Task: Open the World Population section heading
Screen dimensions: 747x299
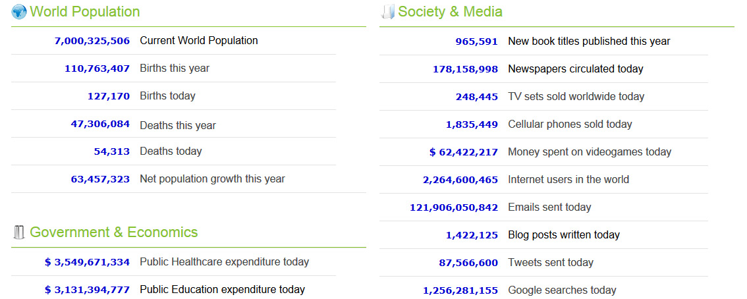Action: pos(85,12)
